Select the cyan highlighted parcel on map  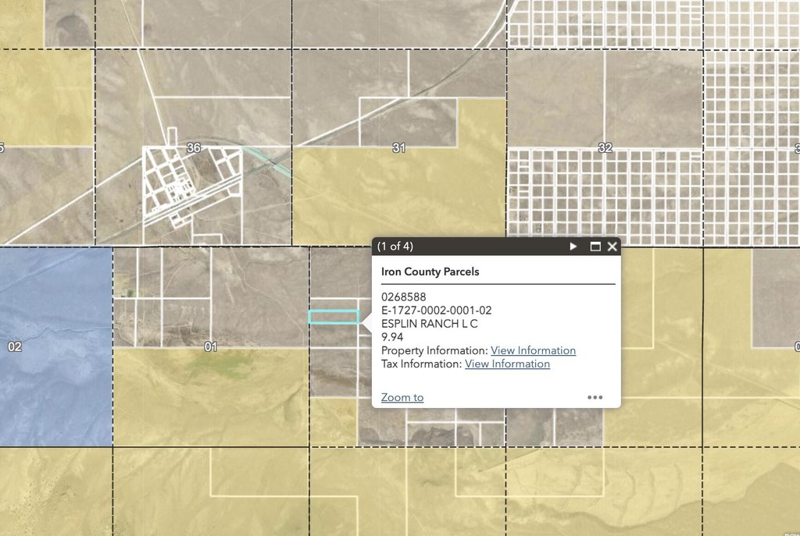pyautogui.click(x=334, y=317)
